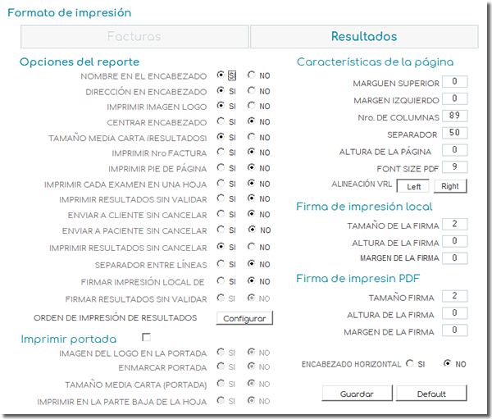492x419 pixels.
Task: Focus the Font Size PDF field
Action: [454, 167]
